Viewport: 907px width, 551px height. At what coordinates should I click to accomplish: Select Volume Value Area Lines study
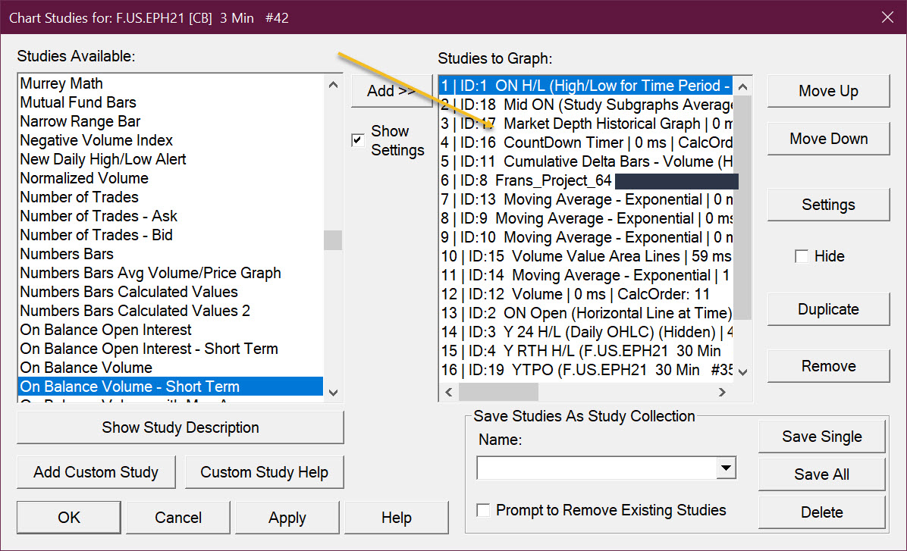coord(586,256)
